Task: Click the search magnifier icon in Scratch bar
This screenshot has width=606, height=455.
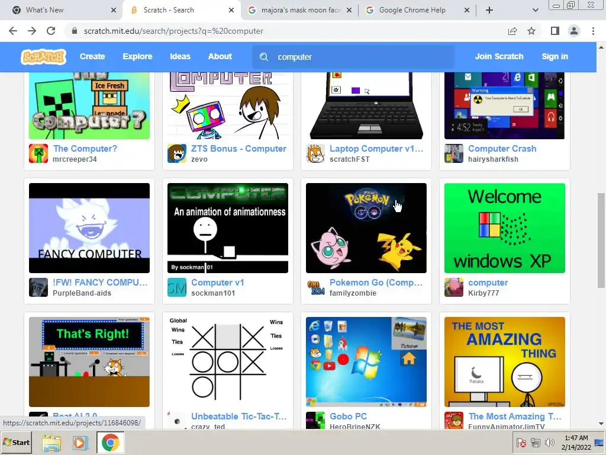Action: coord(264,57)
